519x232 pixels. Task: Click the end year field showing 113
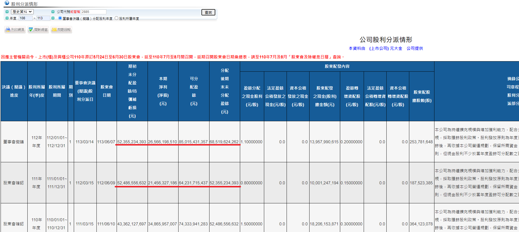click(x=43, y=18)
